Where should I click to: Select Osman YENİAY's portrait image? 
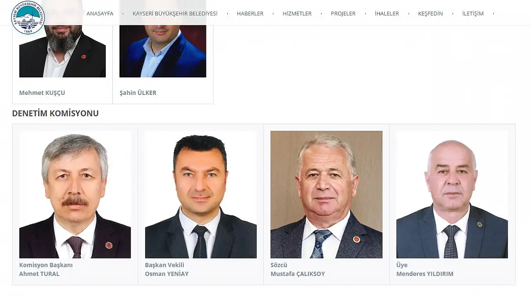201,195
